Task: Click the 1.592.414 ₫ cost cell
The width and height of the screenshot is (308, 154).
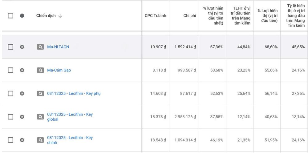Action: 185,47
